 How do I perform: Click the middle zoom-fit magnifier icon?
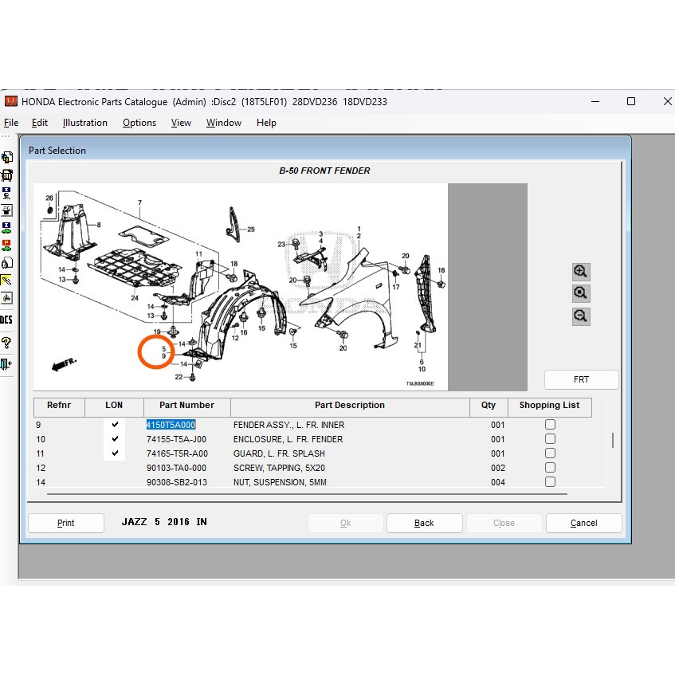point(581,294)
